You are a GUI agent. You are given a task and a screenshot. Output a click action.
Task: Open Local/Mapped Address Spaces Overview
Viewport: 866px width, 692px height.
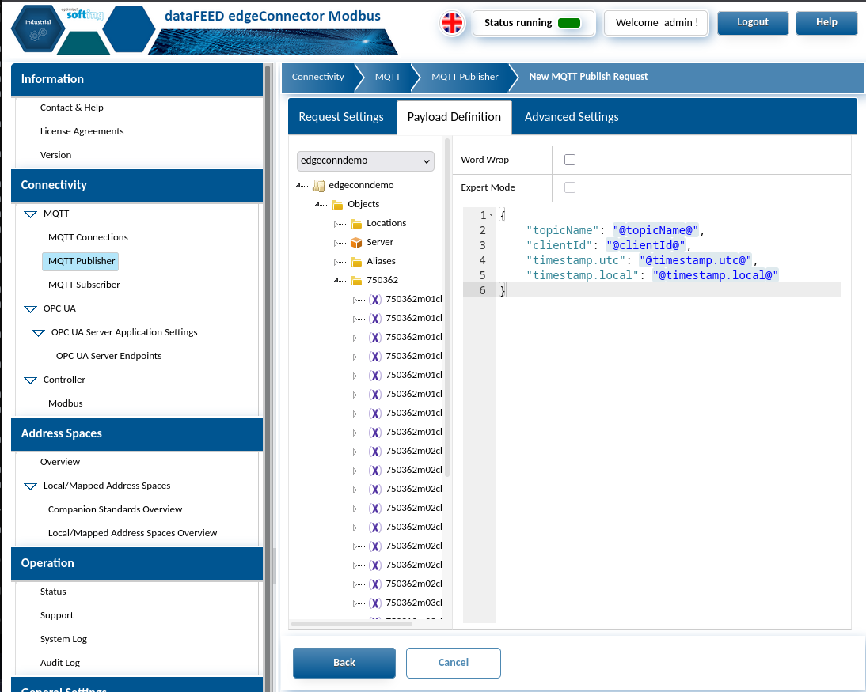coord(132,533)
